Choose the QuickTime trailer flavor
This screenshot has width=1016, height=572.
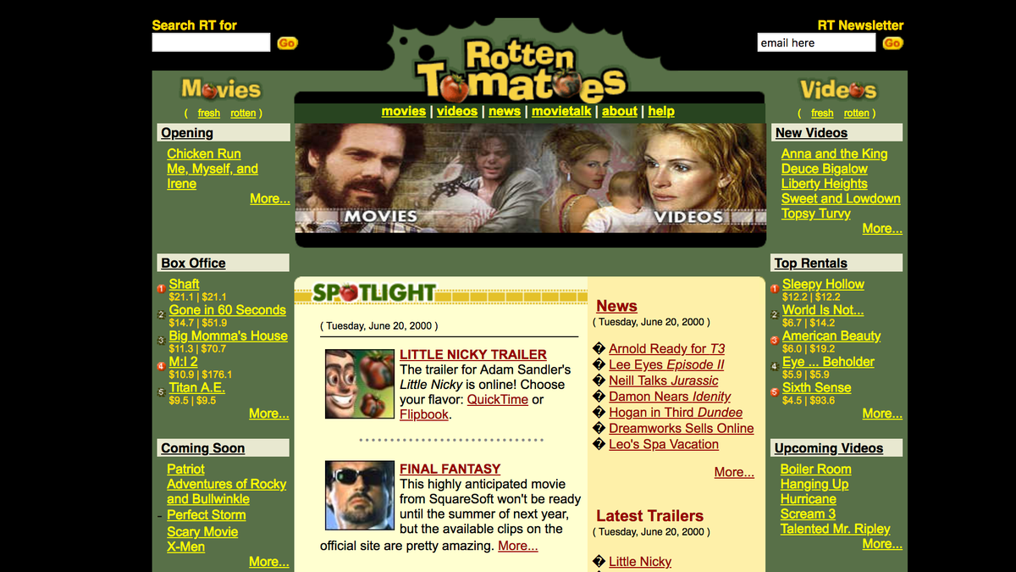[x=498, y=399]
